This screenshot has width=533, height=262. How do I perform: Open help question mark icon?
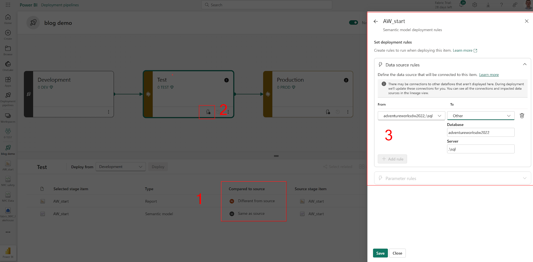click(501, 5)
